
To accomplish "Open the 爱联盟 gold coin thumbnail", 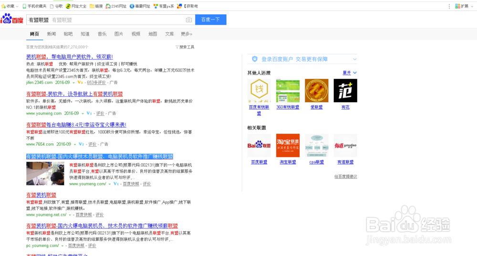I will [317, 90].
